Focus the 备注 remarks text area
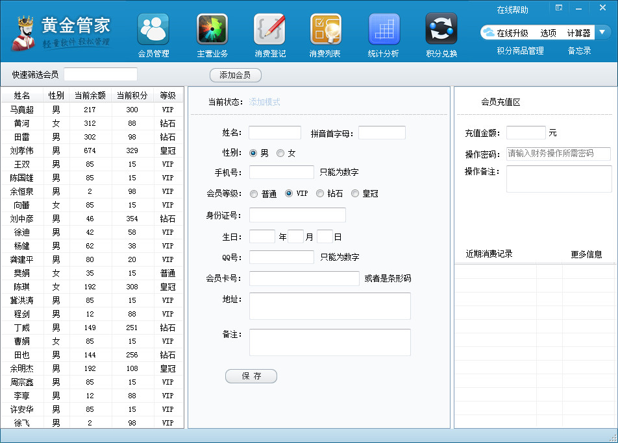This screenshot has width=618, height=443. [x=330, y=342]
